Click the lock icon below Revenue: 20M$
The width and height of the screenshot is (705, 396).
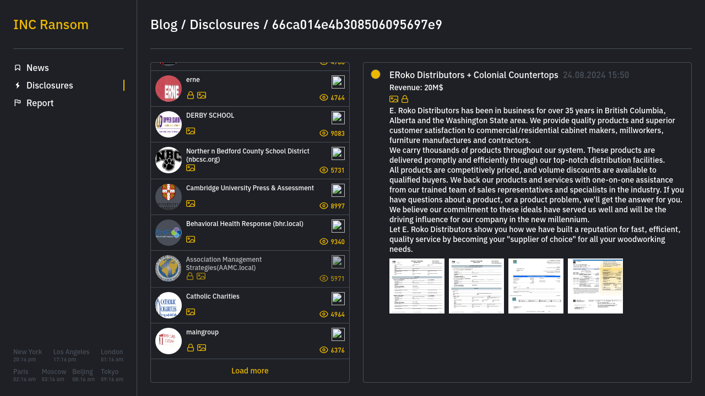[405, 99]
